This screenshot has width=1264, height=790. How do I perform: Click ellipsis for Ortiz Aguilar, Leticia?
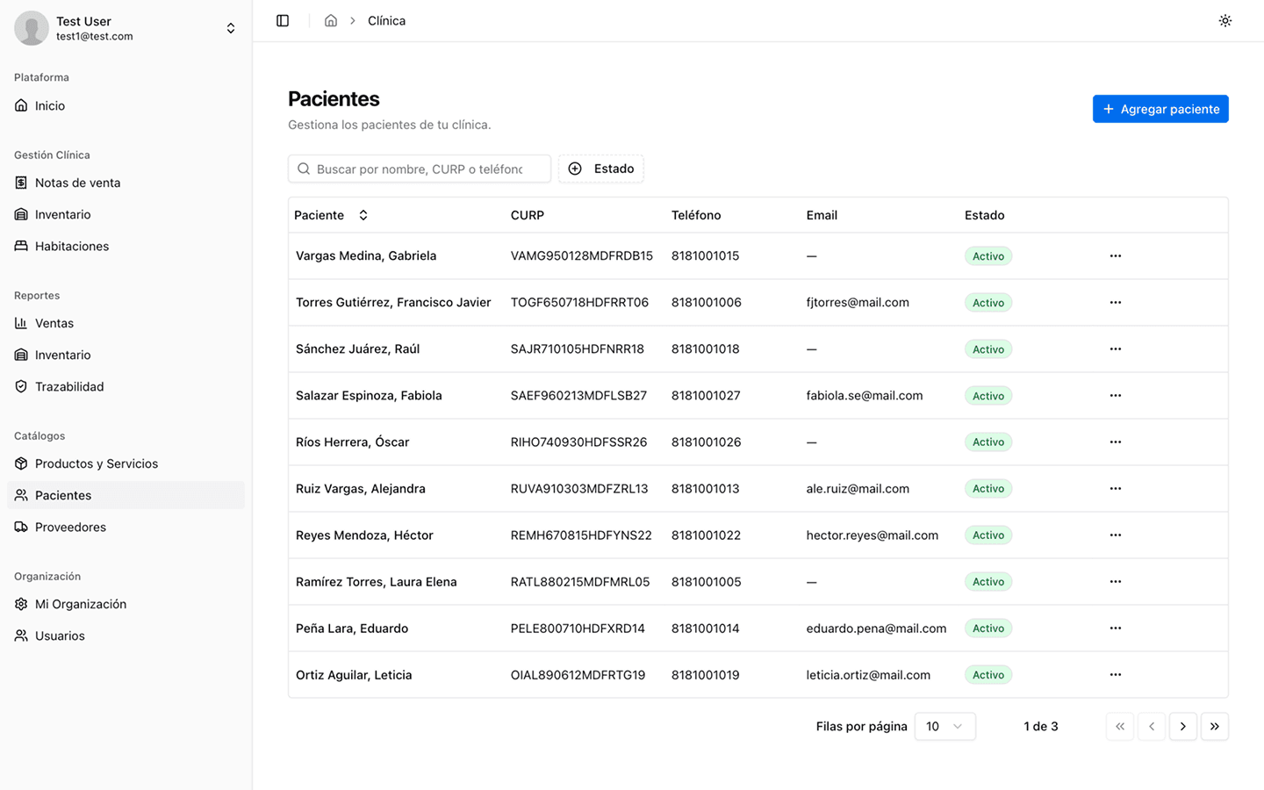click(1115, 675)
